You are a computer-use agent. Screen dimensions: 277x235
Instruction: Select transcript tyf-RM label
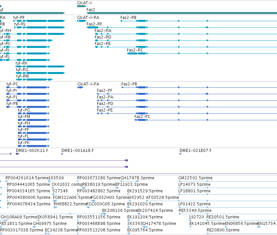(22, 76)
